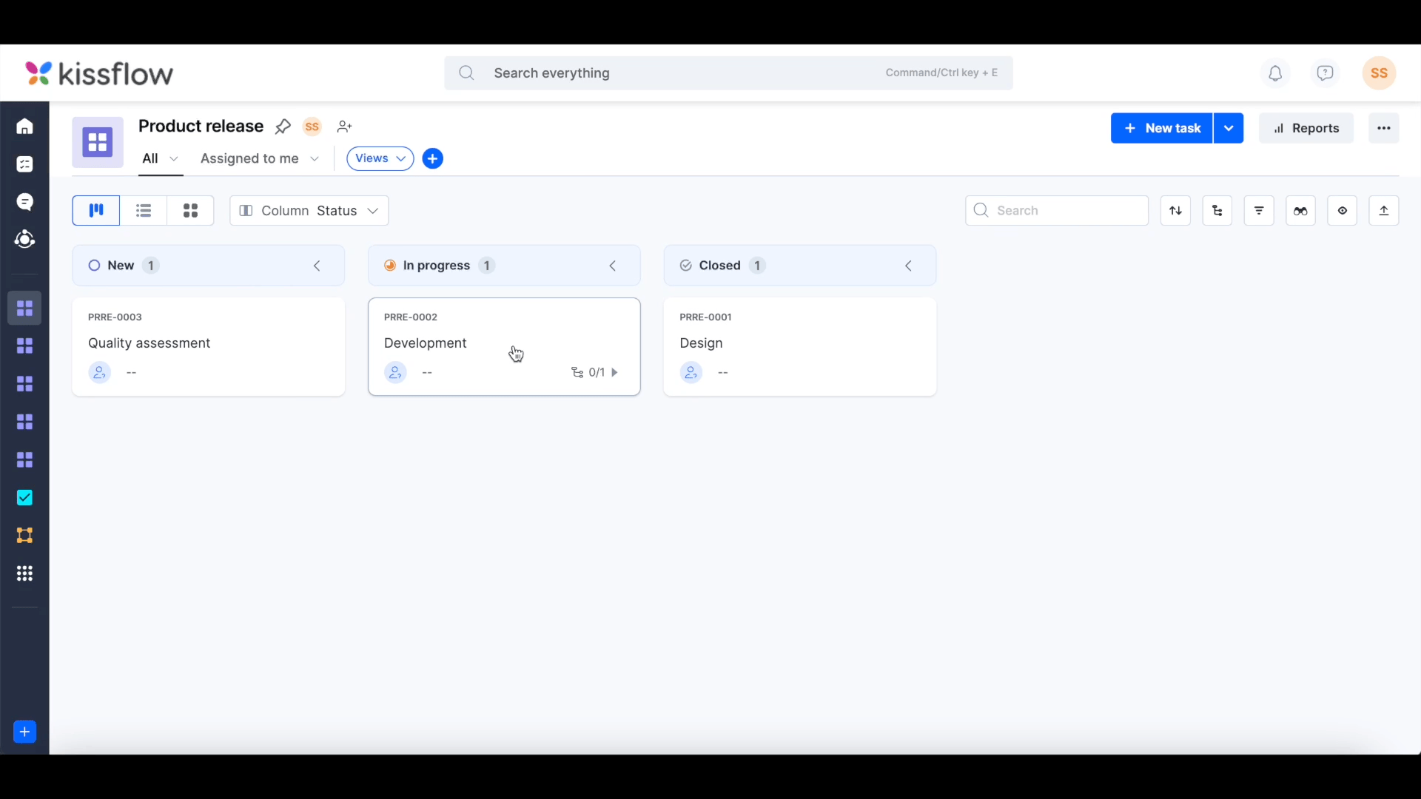Image resolution: width=1421 pixels, height=799 pixels.
Task: Click task ID PRRE-0002
Action: pyautogui.click(x=411, y=317)
